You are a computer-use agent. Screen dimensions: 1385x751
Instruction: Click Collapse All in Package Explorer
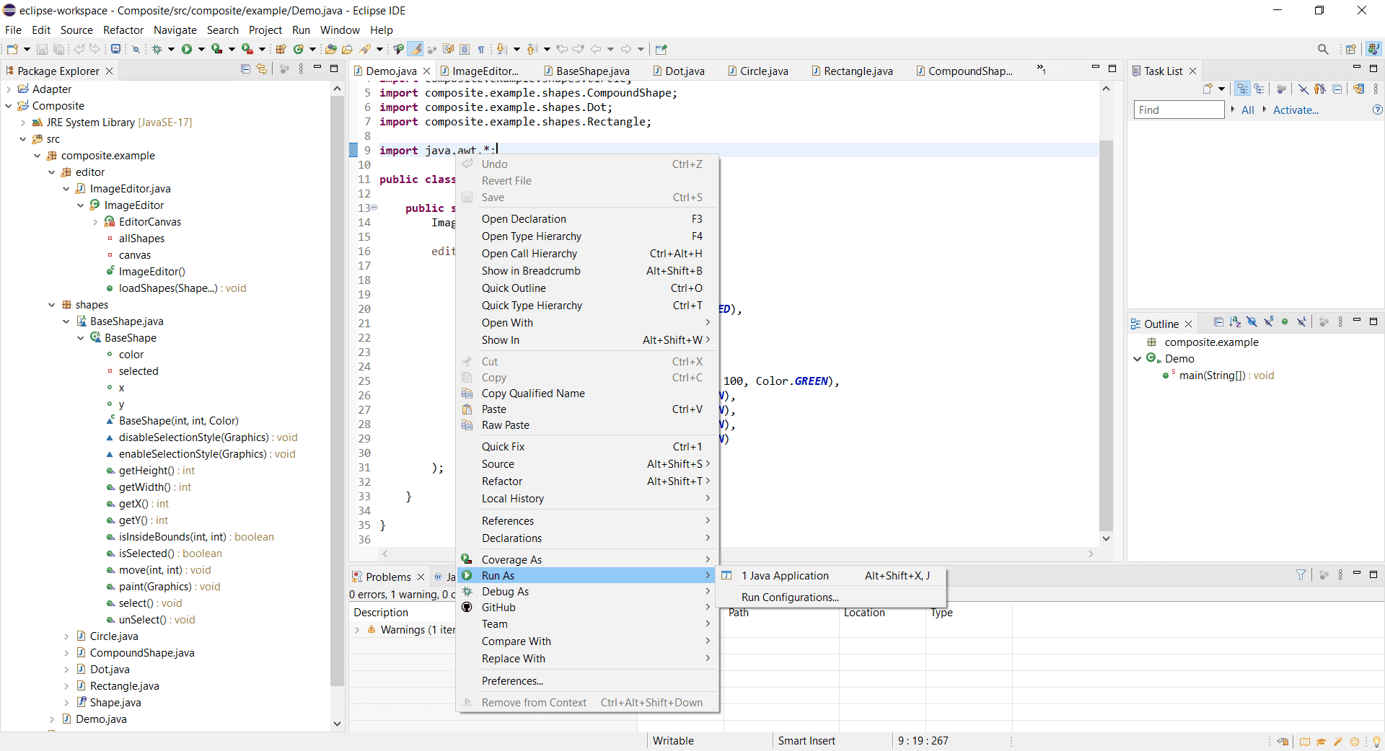245,69
